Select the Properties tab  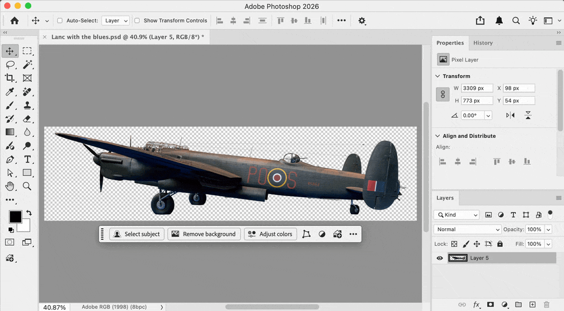click(x=450, y=43)
